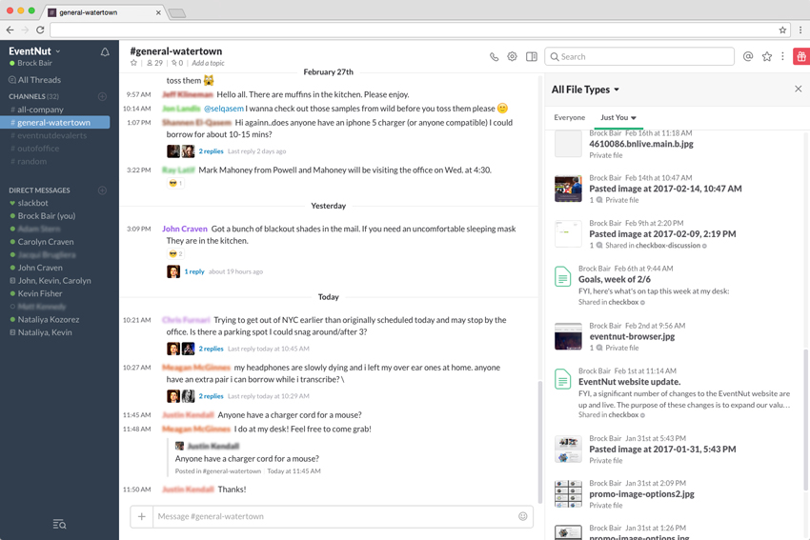Viewport: 810px width, 540px height.
Task: Open All Threads in sidebar
Action: pyautogui.click(x=34, y=80)
